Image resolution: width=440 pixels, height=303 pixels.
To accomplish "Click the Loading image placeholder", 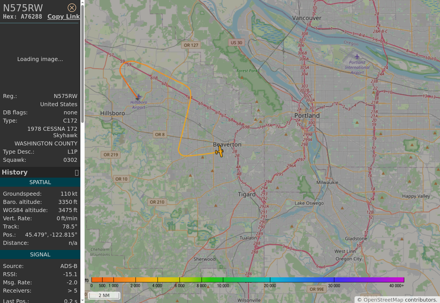I will [x=40, y=59].
